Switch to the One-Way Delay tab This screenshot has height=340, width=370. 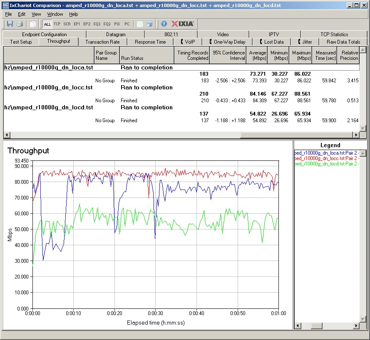[228, 42]
